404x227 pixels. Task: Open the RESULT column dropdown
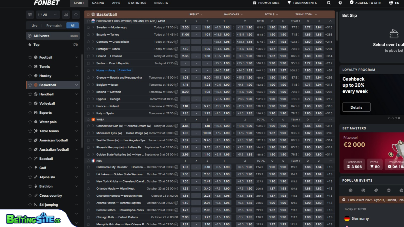click(196, 14)
